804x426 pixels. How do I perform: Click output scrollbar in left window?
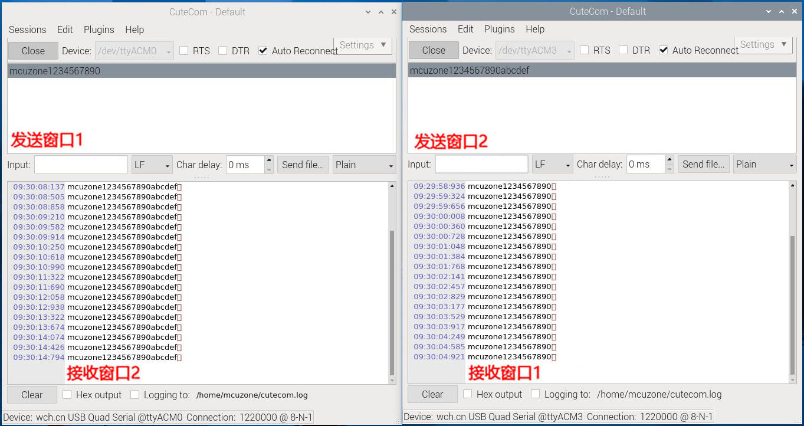392,302
